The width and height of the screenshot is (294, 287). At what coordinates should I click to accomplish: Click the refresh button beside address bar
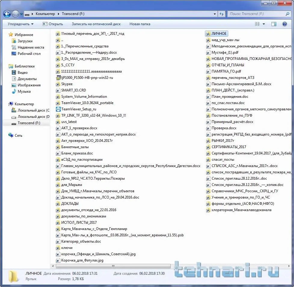pos(222,14)
